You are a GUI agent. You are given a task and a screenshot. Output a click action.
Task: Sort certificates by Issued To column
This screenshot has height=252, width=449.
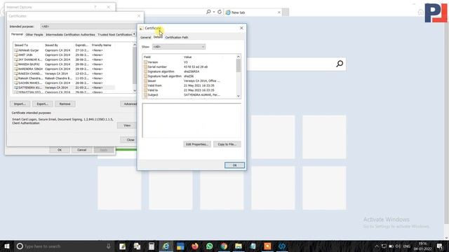29,45
